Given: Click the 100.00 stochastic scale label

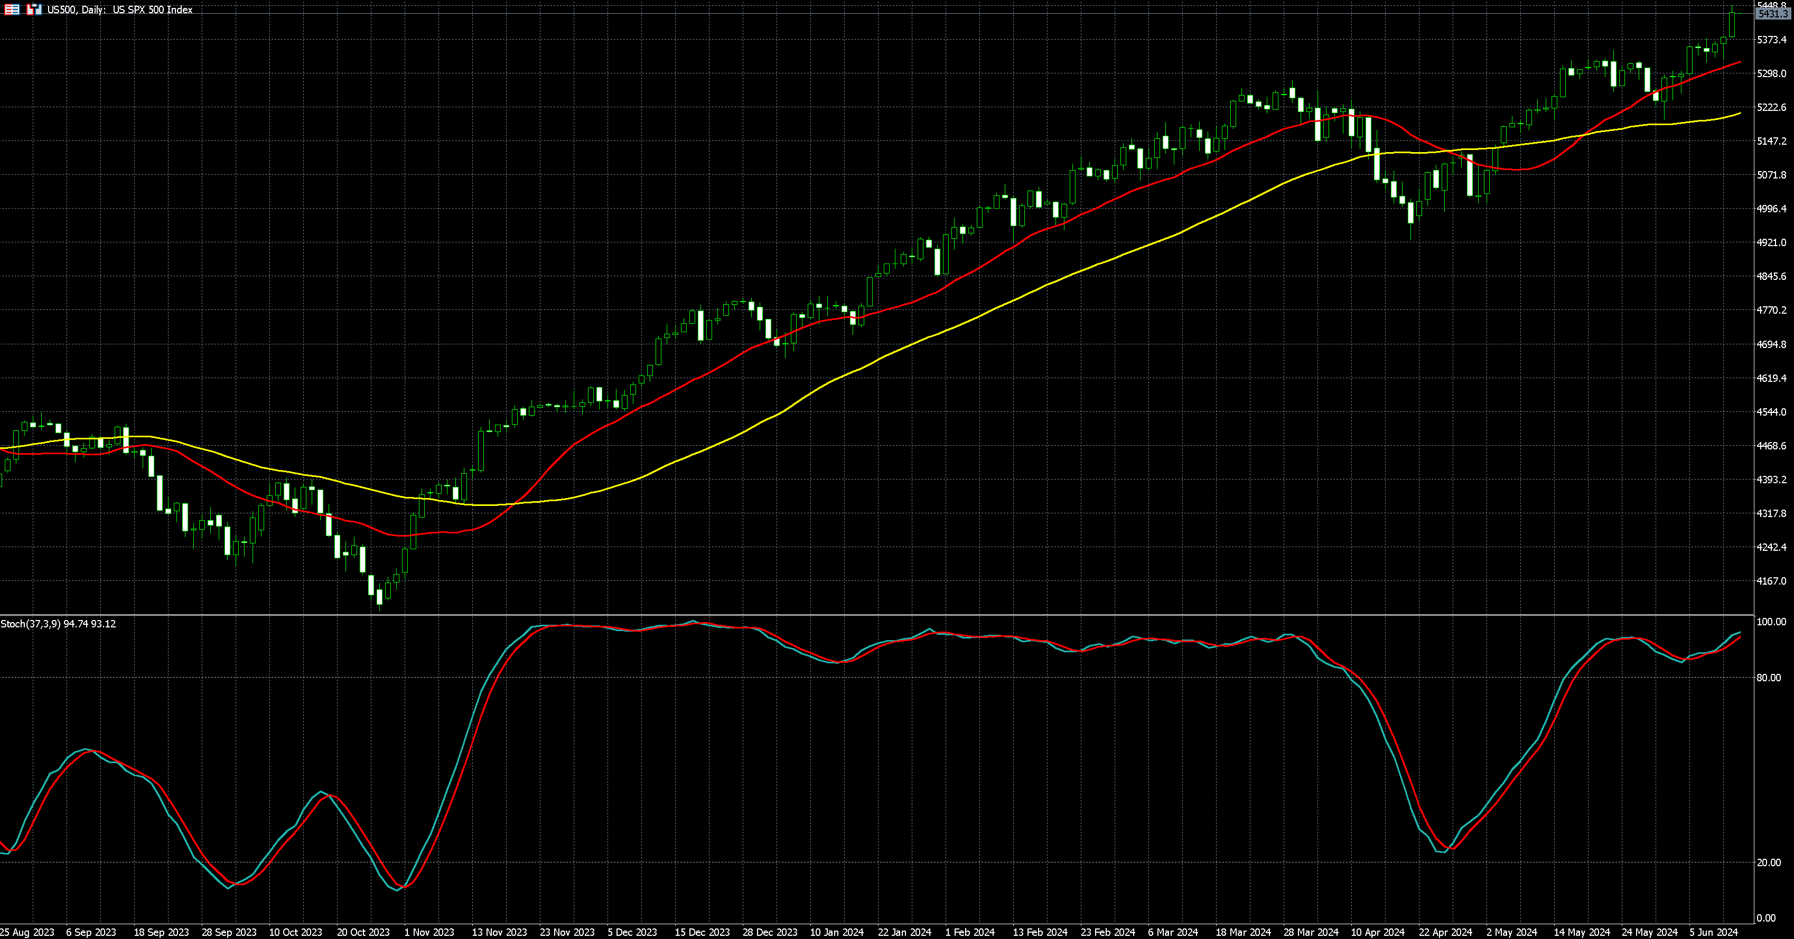Looking at the screenshot, I should (x=1771, y=622).
